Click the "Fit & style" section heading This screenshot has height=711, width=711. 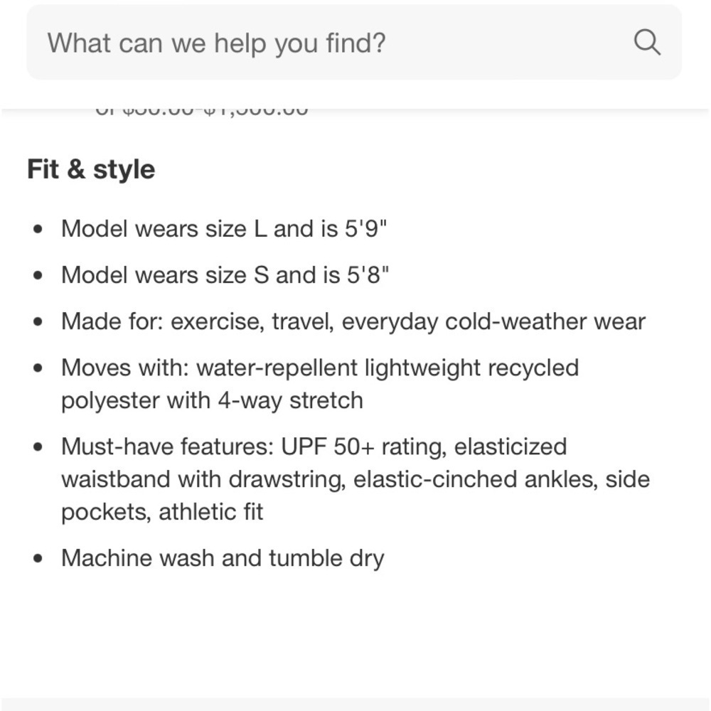click(91, 170)
